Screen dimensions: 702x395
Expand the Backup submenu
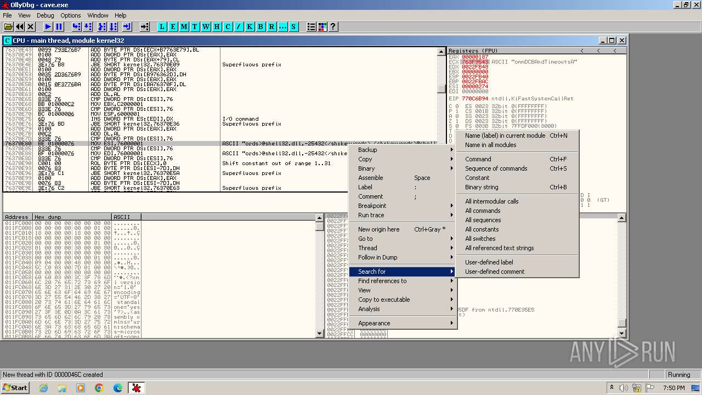(x=403, y=150)
